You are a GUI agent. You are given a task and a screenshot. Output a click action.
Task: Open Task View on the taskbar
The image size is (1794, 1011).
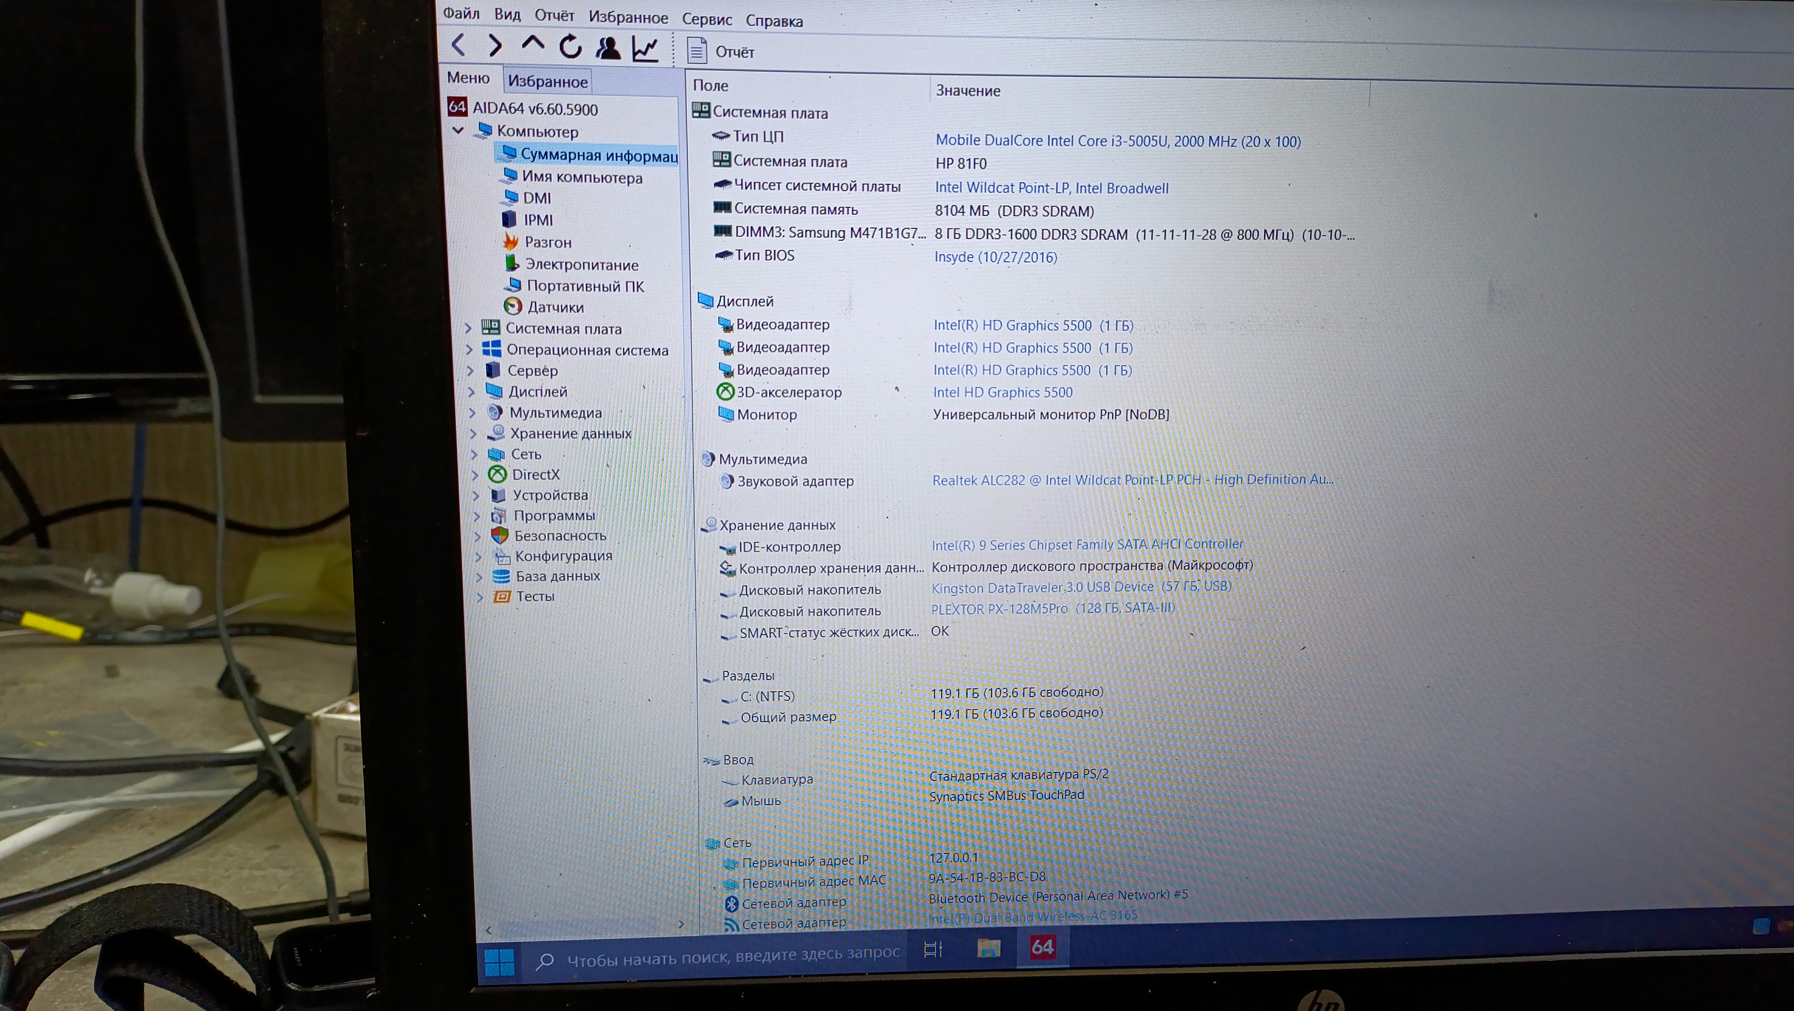(933, 949)
